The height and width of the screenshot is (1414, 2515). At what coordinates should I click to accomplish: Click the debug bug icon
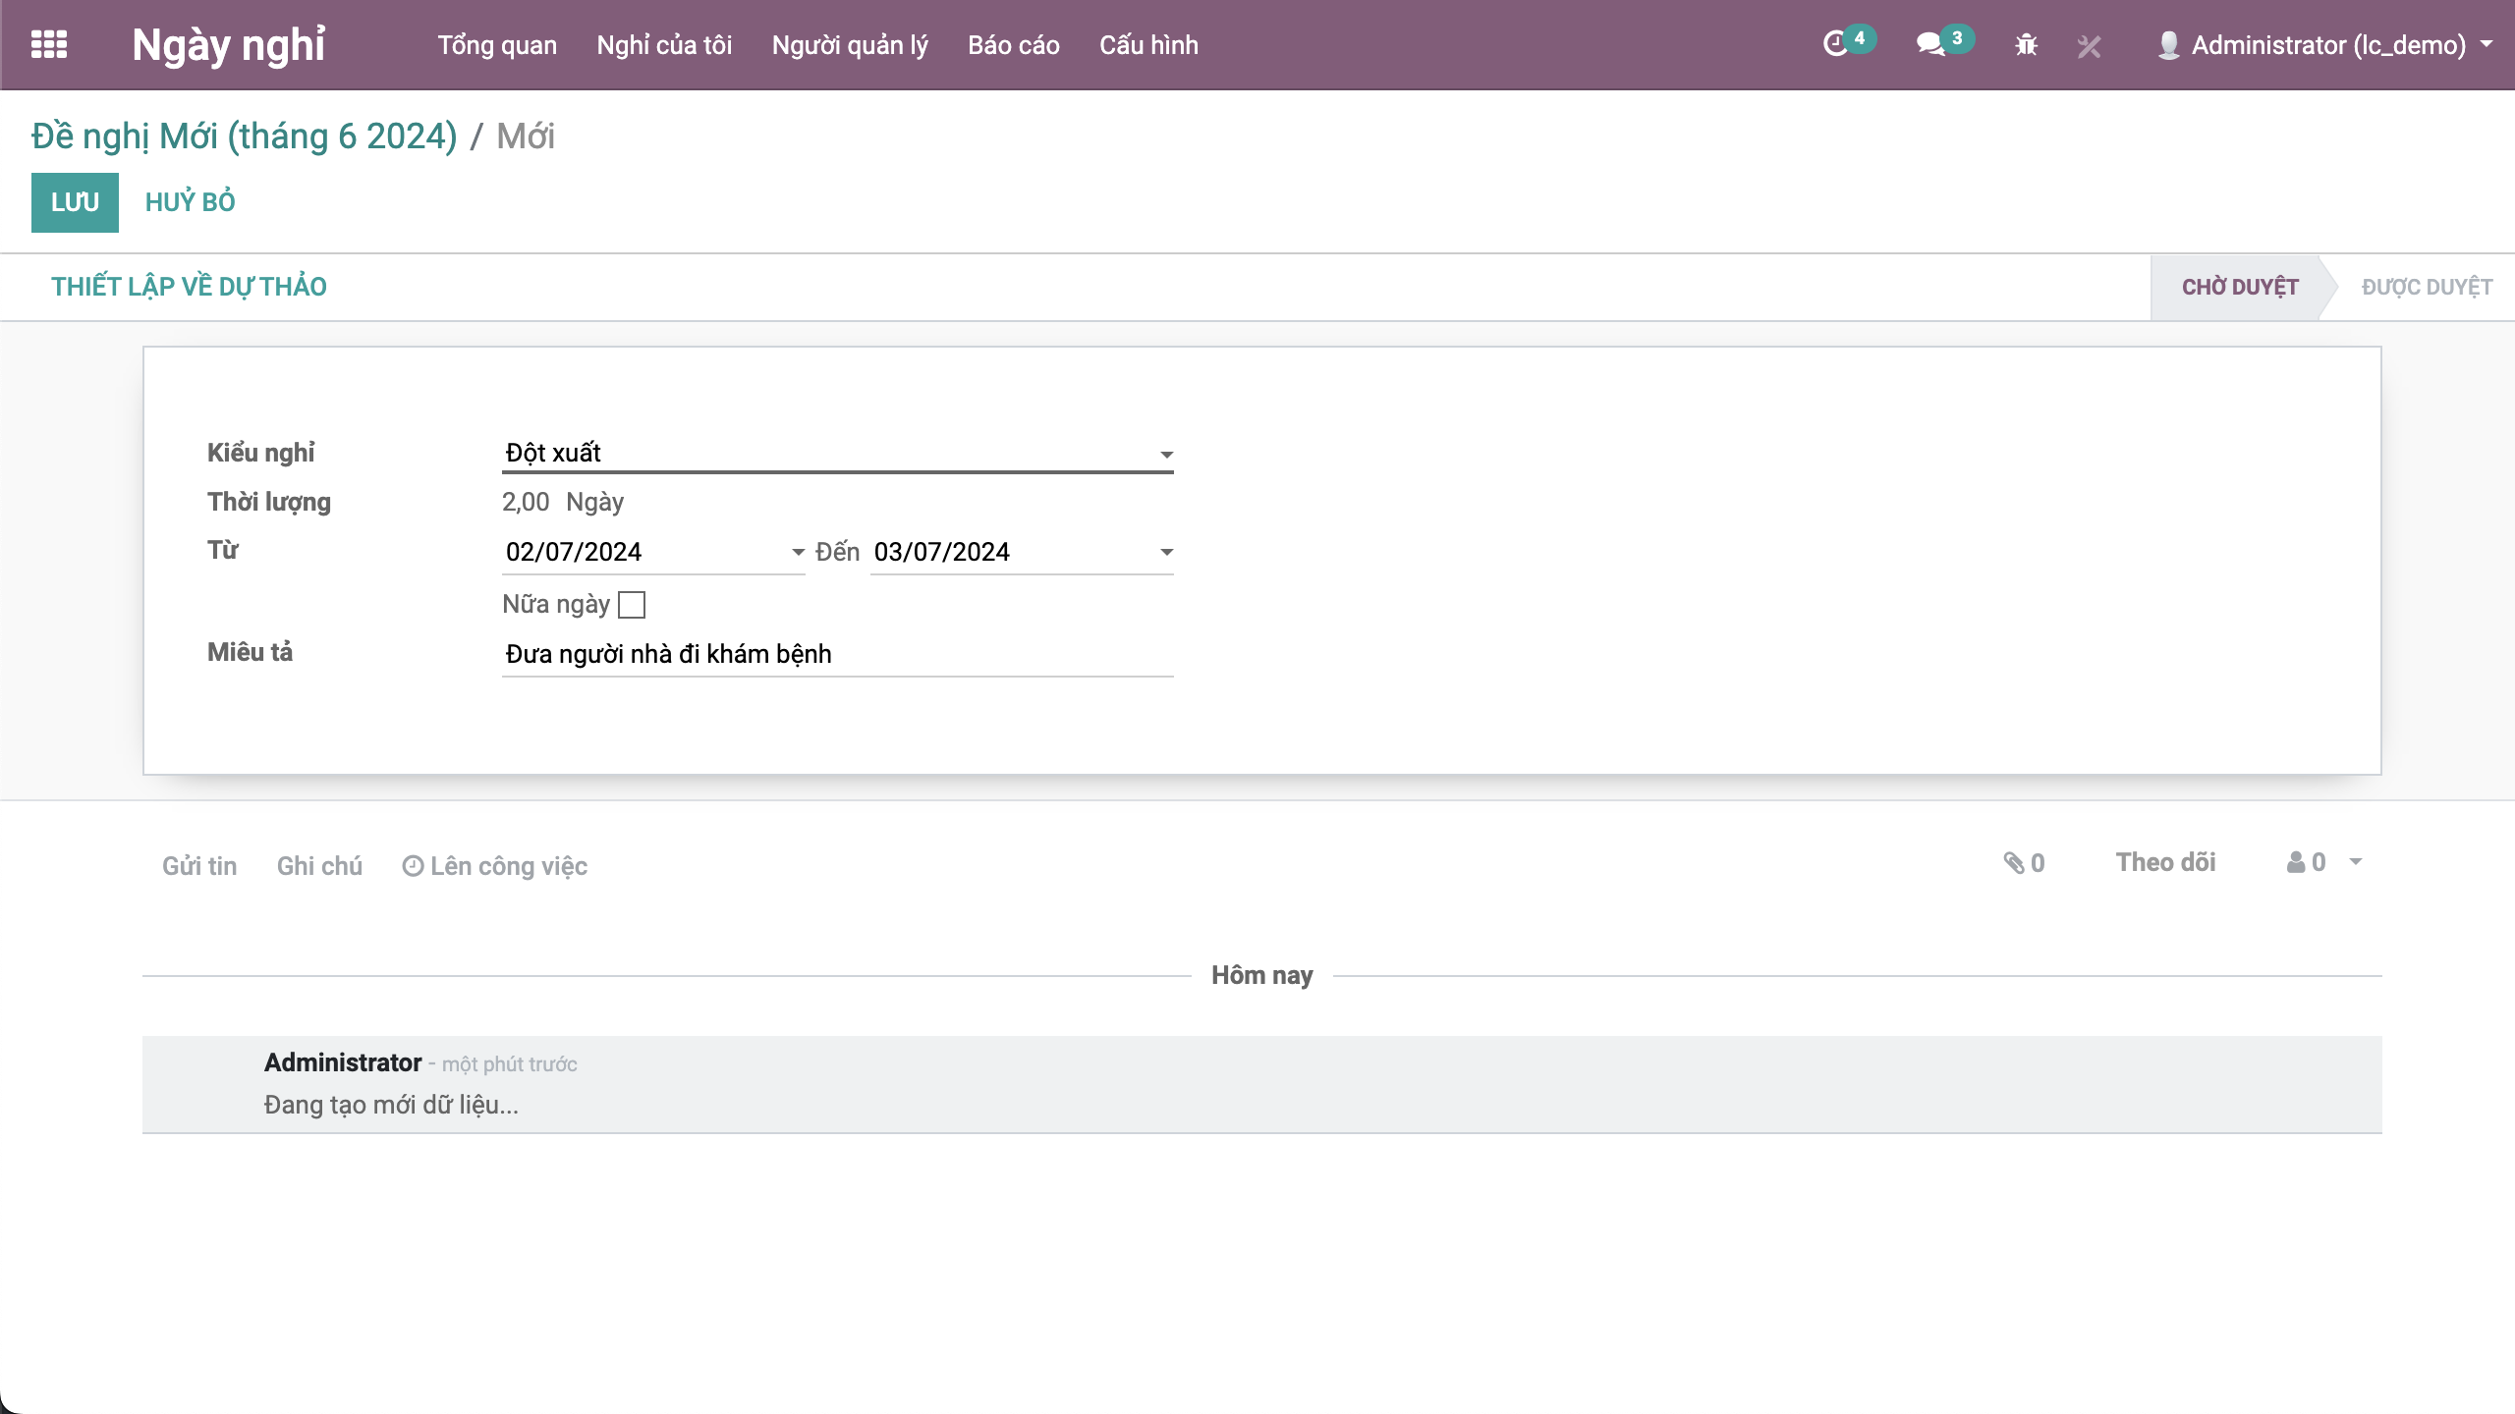pos(2026,45)
